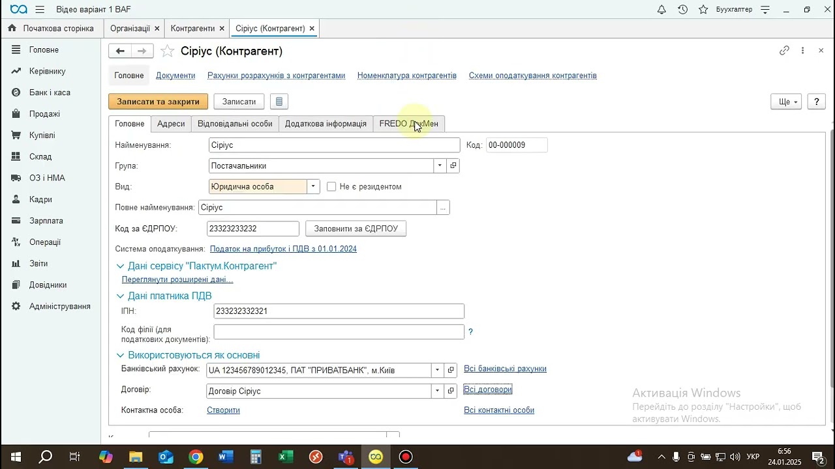835x469 pixels.
Task: Open the main menu hamburger icon
Action: pyautogui.click(x=40, y=10)
